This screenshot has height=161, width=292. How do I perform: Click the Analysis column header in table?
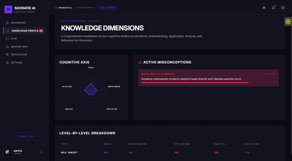(x=220, y=144)
